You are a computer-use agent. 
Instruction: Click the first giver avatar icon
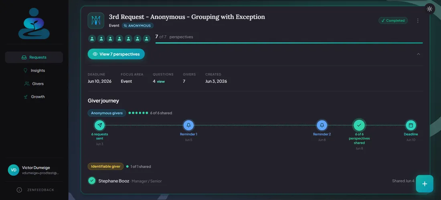[x=92, y=38]
